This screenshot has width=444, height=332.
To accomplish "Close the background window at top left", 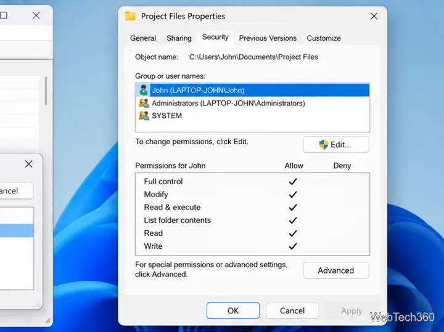I will click(x=36, y=15).
